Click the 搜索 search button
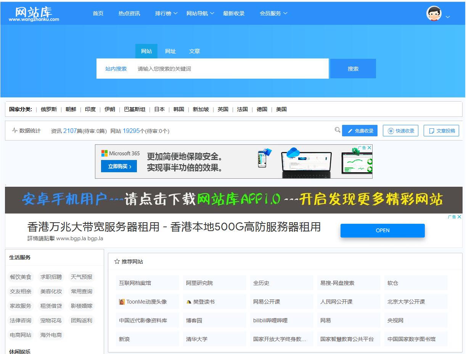 pyautogui.click(x=353, y=69)
